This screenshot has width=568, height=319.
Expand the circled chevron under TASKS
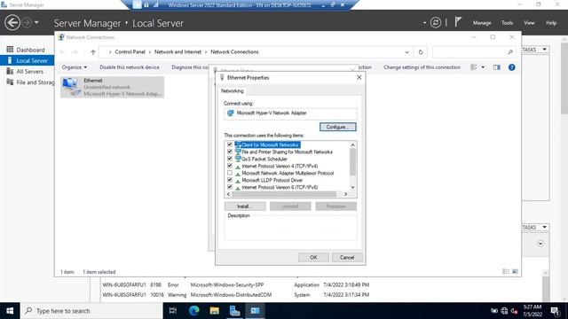pos(540,244)
